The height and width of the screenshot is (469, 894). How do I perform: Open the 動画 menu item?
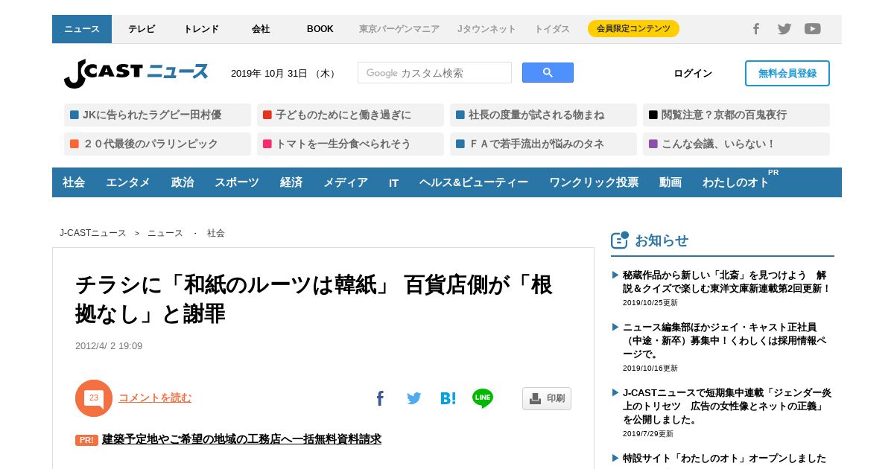(670, 182)
